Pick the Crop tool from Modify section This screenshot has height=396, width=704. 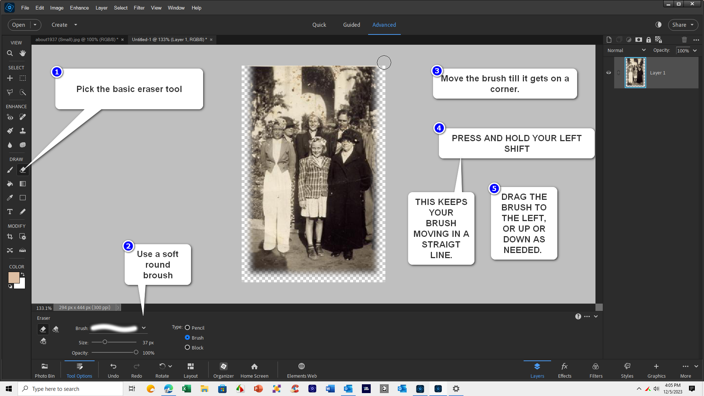[10, 236]
